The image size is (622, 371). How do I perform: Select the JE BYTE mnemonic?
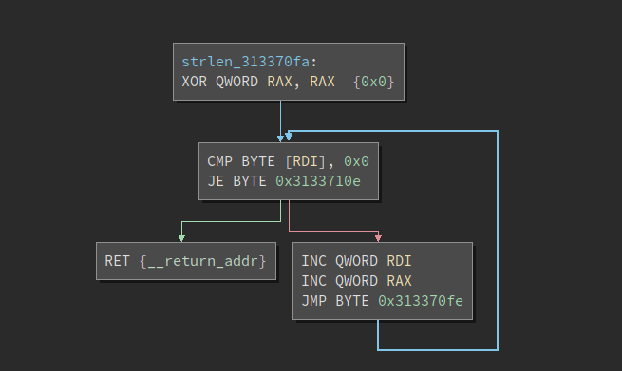(236, 181)
